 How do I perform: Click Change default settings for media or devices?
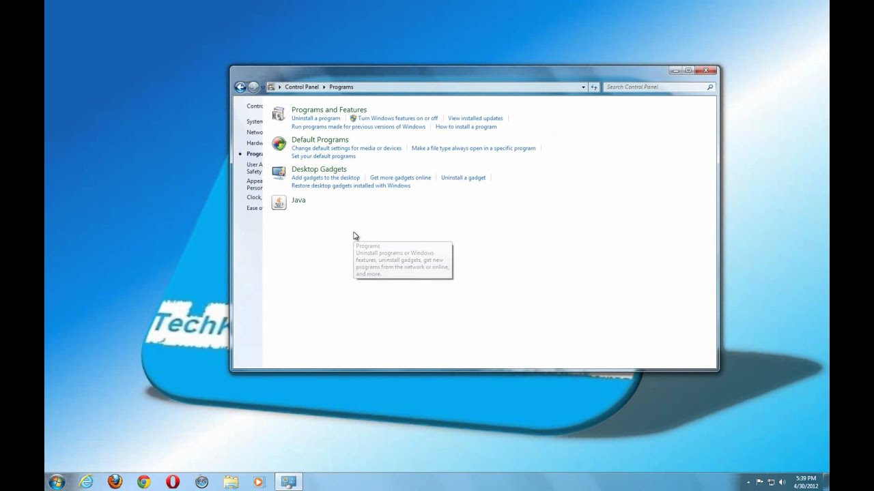pyautogui.click(x=346, y=148)
